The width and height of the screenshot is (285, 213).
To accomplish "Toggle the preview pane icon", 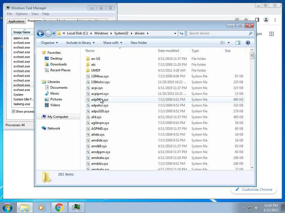I will (x=238, y=43).
